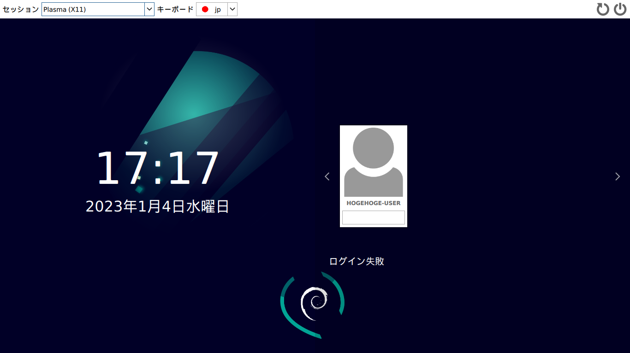Click the power off icon
The image size is (630, 353).
[x=620, y=9]
